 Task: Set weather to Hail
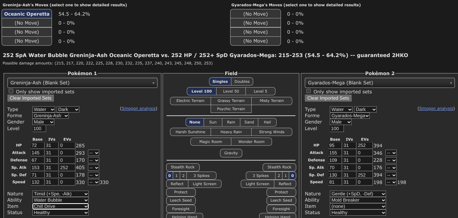coord(267,122)
